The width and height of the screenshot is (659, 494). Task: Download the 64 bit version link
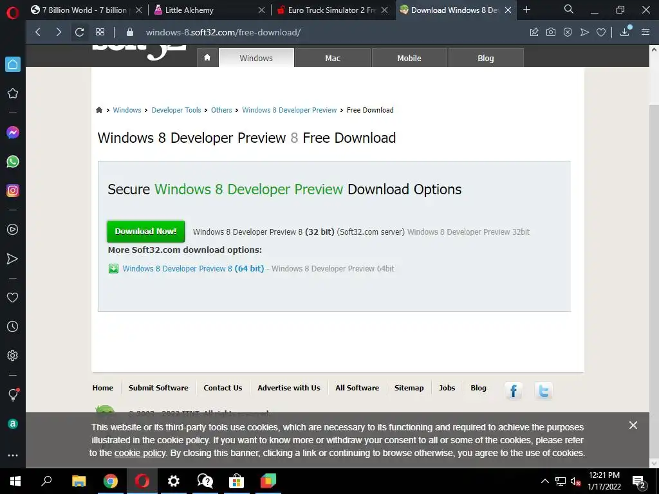coord(193,268)
